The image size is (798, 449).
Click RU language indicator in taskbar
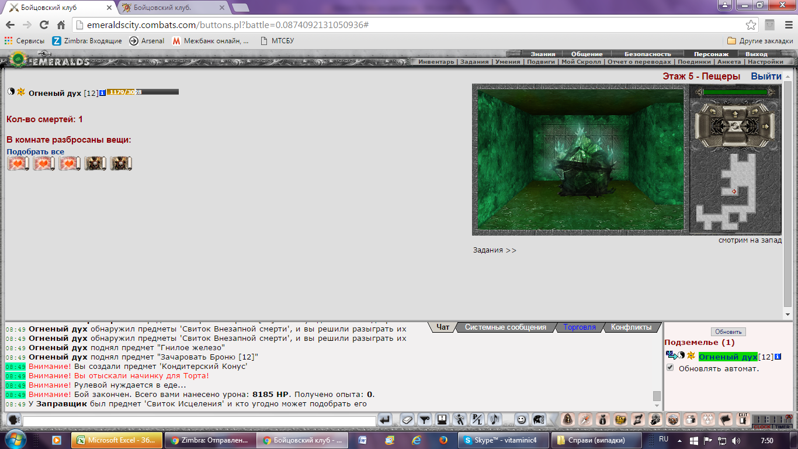click(663, 439)
